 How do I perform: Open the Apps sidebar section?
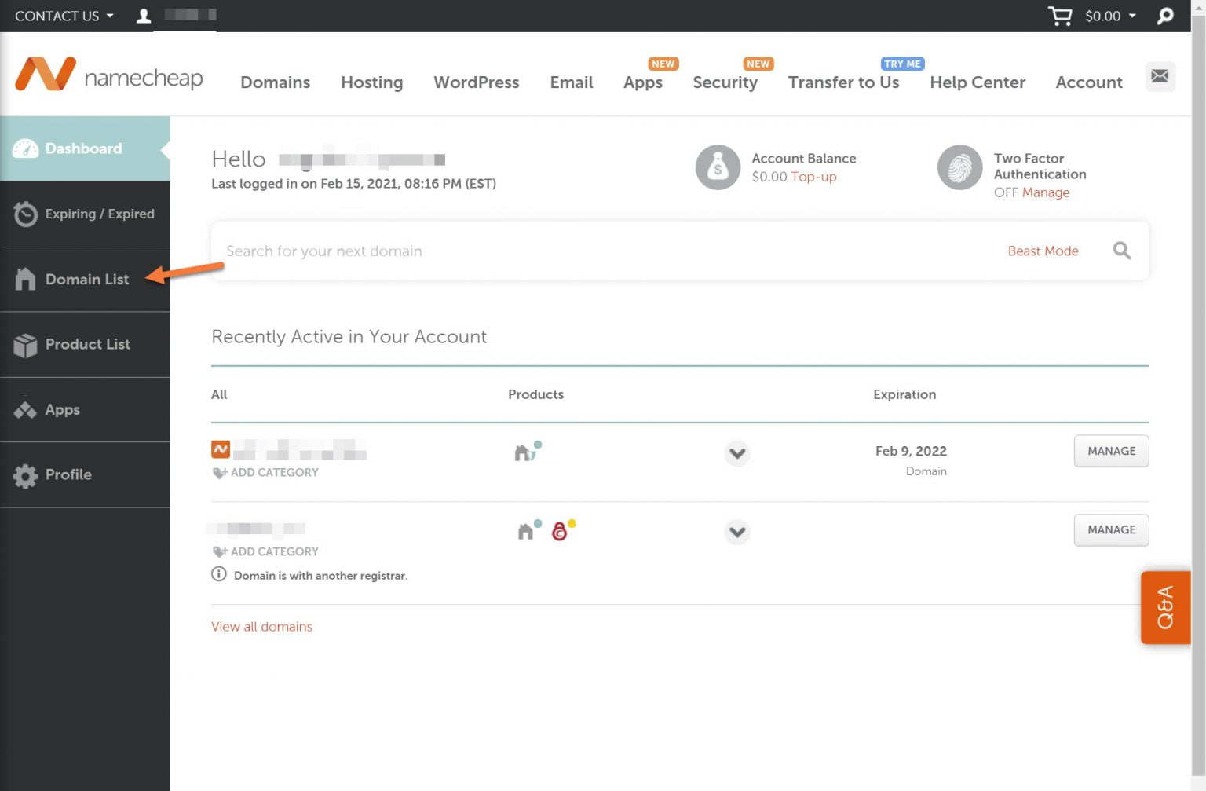click(24, 409)
